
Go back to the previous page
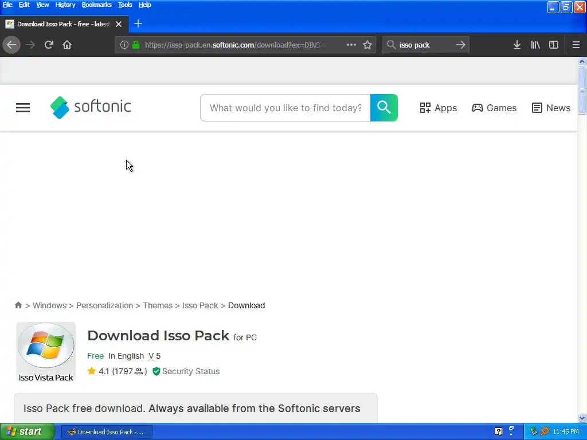[11, 45]
